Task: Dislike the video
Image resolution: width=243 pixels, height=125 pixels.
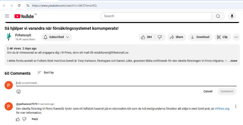Action: tap(160, 37)
